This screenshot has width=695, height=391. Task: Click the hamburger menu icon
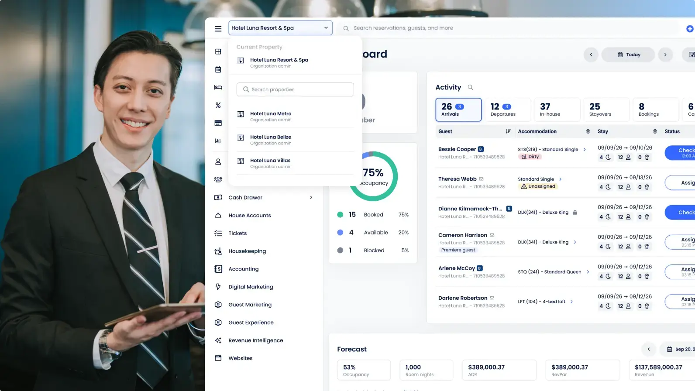(218, 28)
